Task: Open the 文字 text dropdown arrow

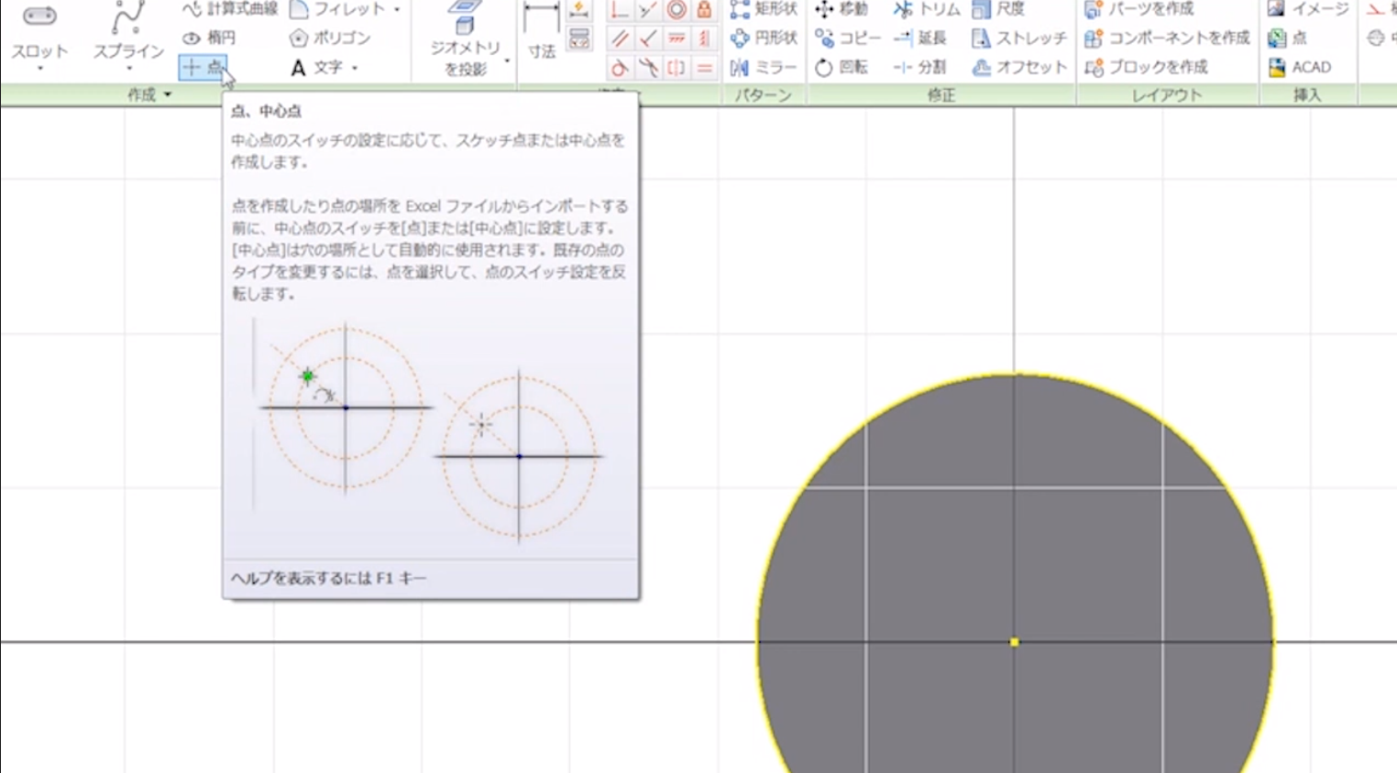Action: [355, 68]
